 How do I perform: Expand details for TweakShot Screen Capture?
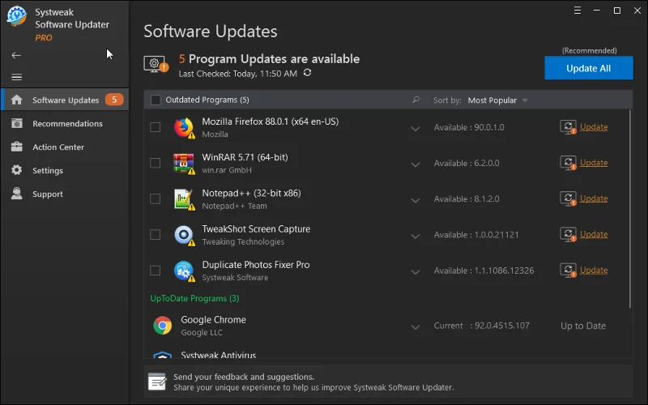(416, 237)
